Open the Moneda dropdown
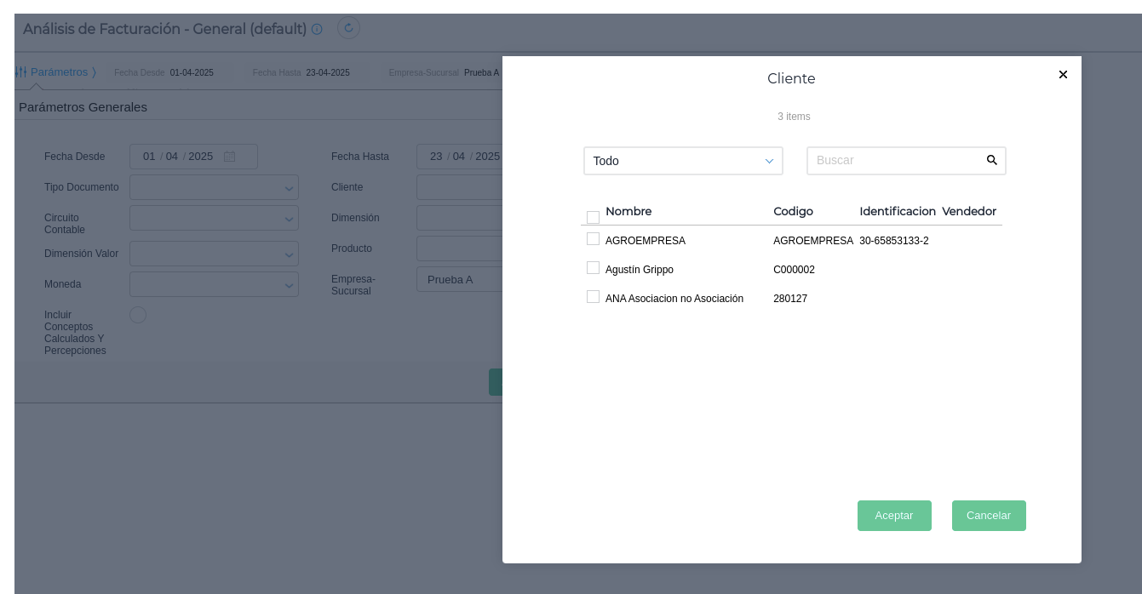This screenshot has width=1142, height=594. [x=214, y=284]
